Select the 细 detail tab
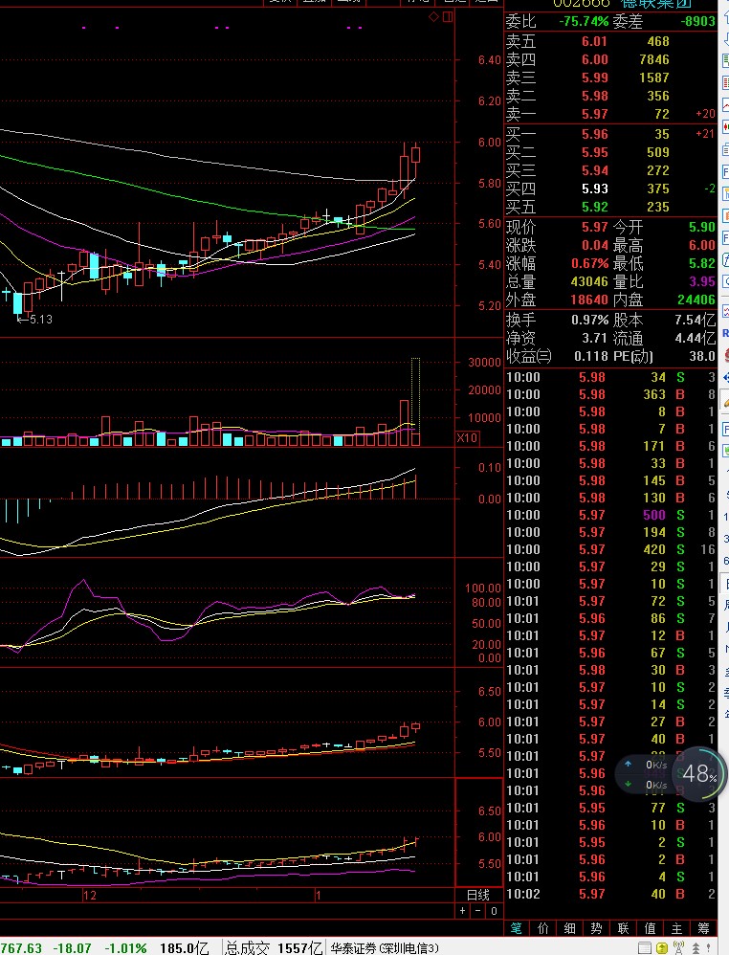The image size is (729, 955). tap(570, 927)
